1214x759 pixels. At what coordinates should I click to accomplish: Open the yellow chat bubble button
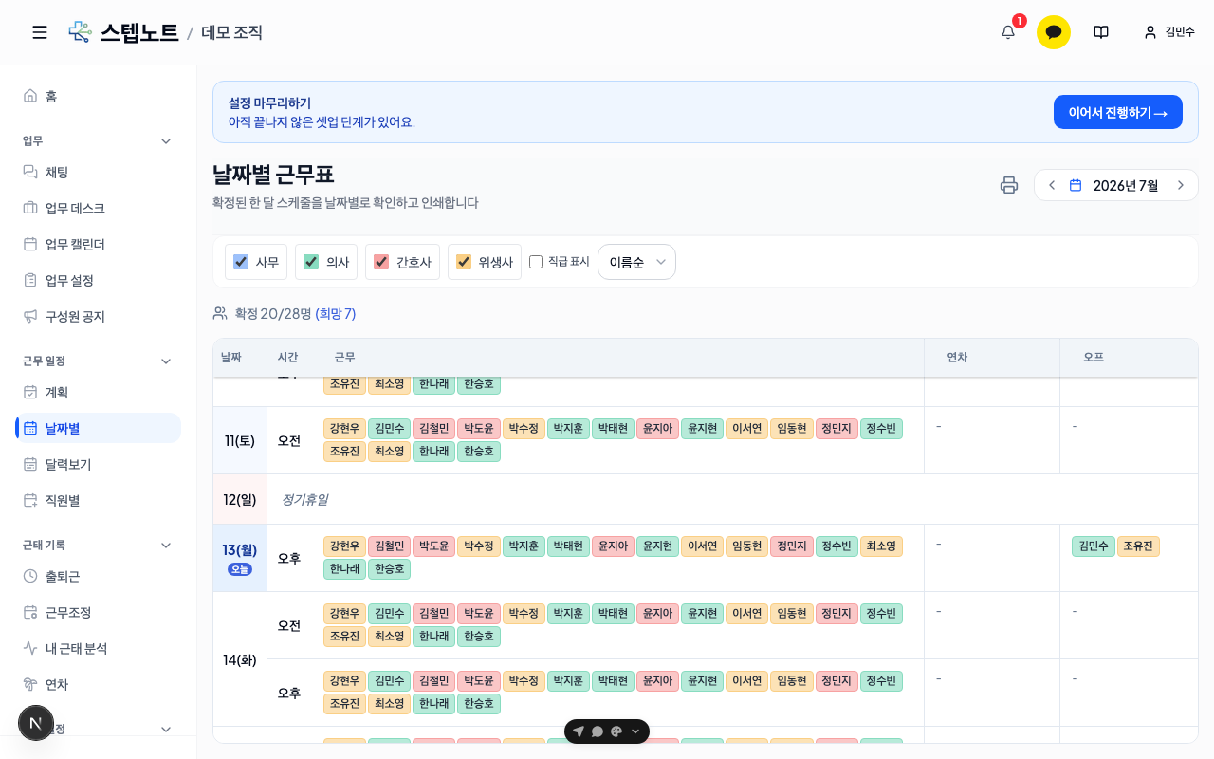click(x=1054, y=32)
